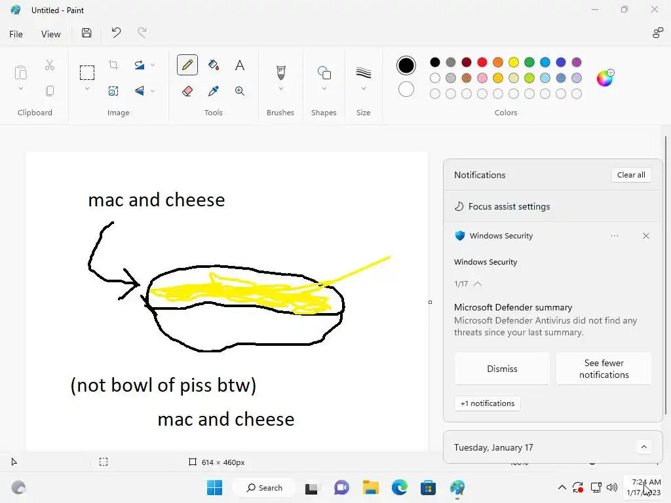Pick the dark red color swatch
671x503 pixels.
[x=467, y=62]
